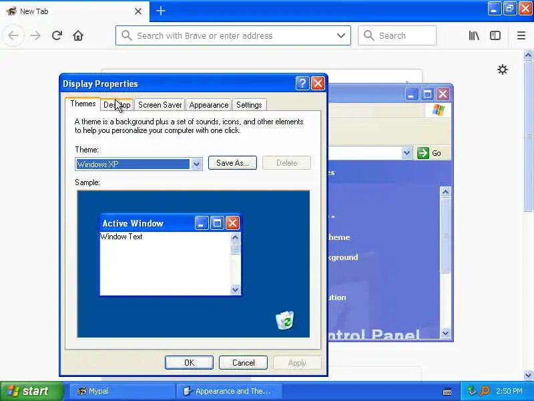The image size is (534, 401).
Task: Switch to the Appearance tab
Action: coord(209,105)
